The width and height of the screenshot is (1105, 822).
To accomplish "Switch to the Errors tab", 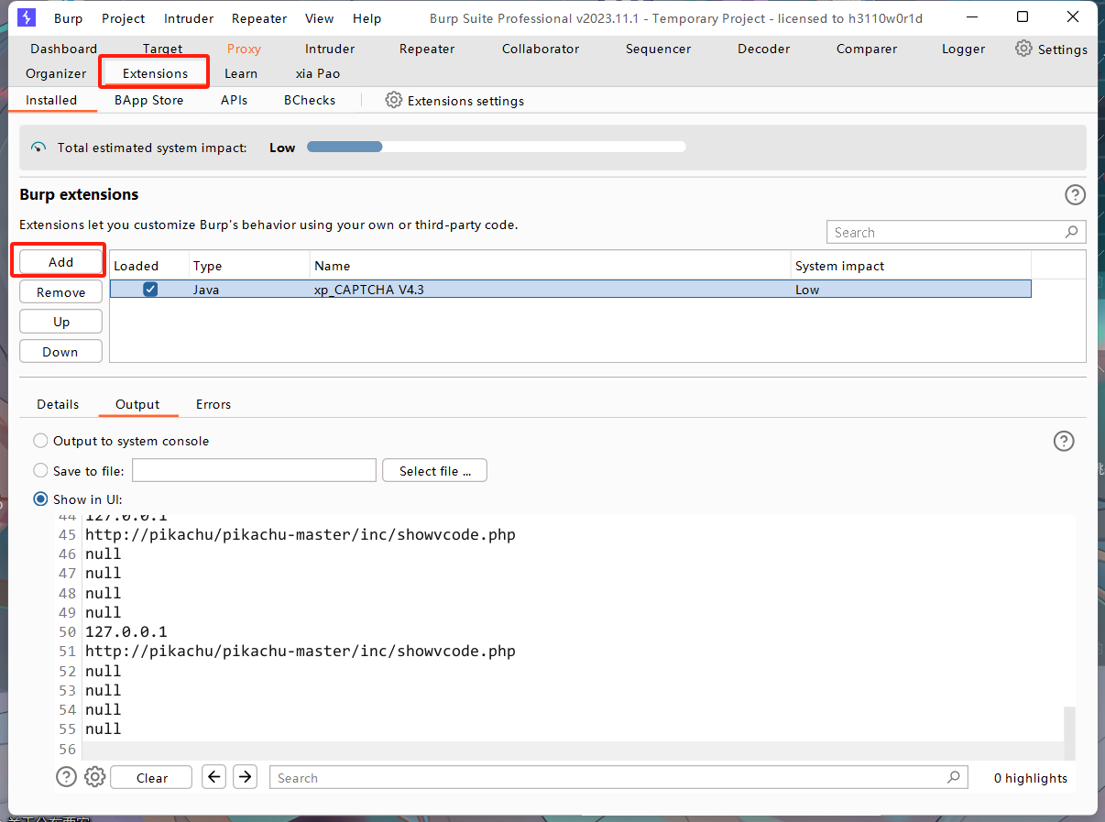I will tap(213, 404).
